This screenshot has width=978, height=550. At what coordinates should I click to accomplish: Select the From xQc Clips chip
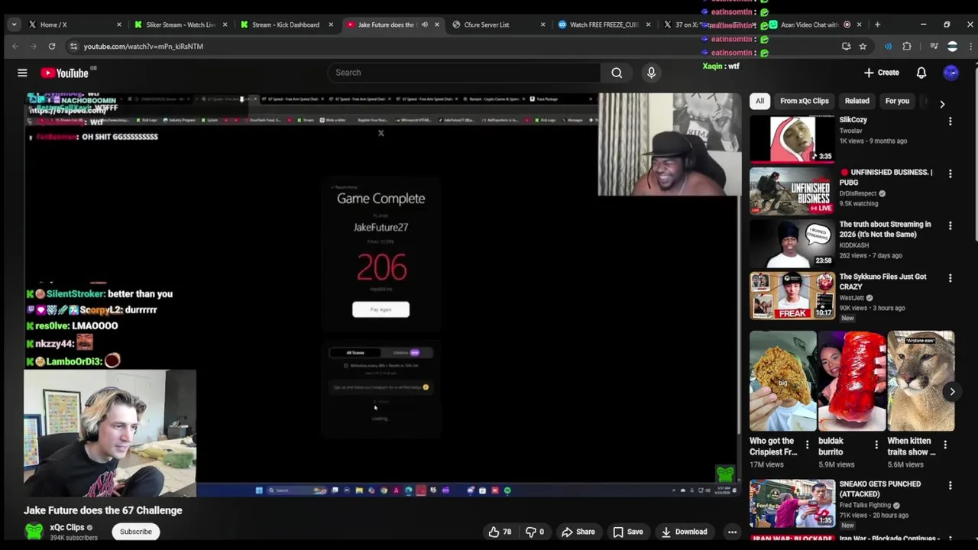pos(804,101)
